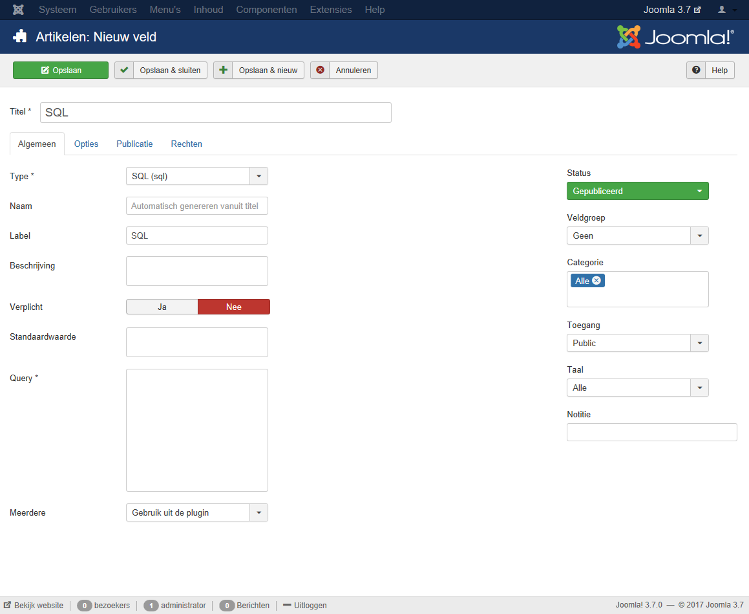Screen dimensions: 749x614
Task: Open the user account icon menu
Action: pyautogui.click(x=726, y=10)
